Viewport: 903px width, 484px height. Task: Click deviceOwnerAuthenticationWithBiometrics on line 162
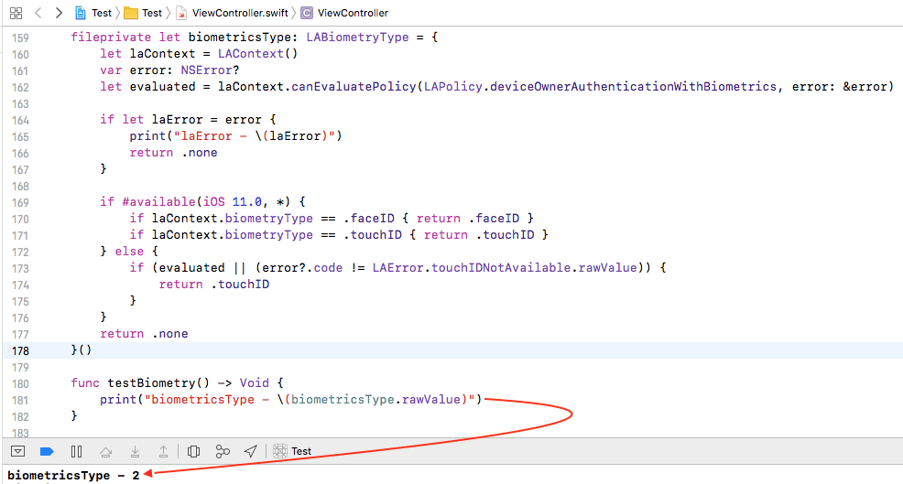(x=633, y=87)
